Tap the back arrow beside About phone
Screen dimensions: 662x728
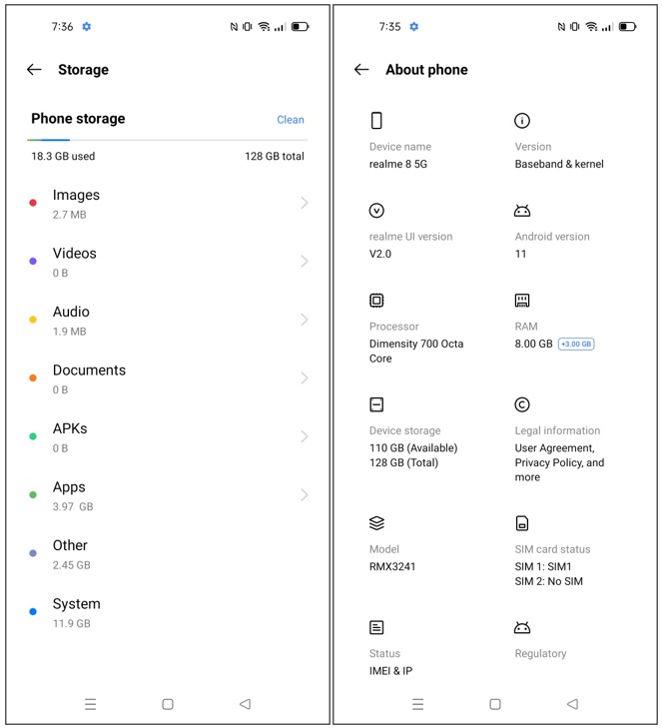[x=361, y=70]
